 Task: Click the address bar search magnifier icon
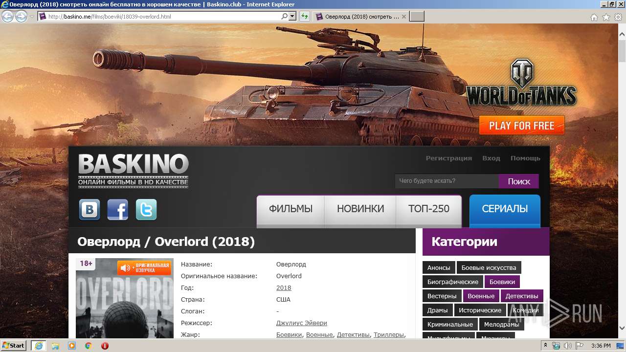(285, 17)
